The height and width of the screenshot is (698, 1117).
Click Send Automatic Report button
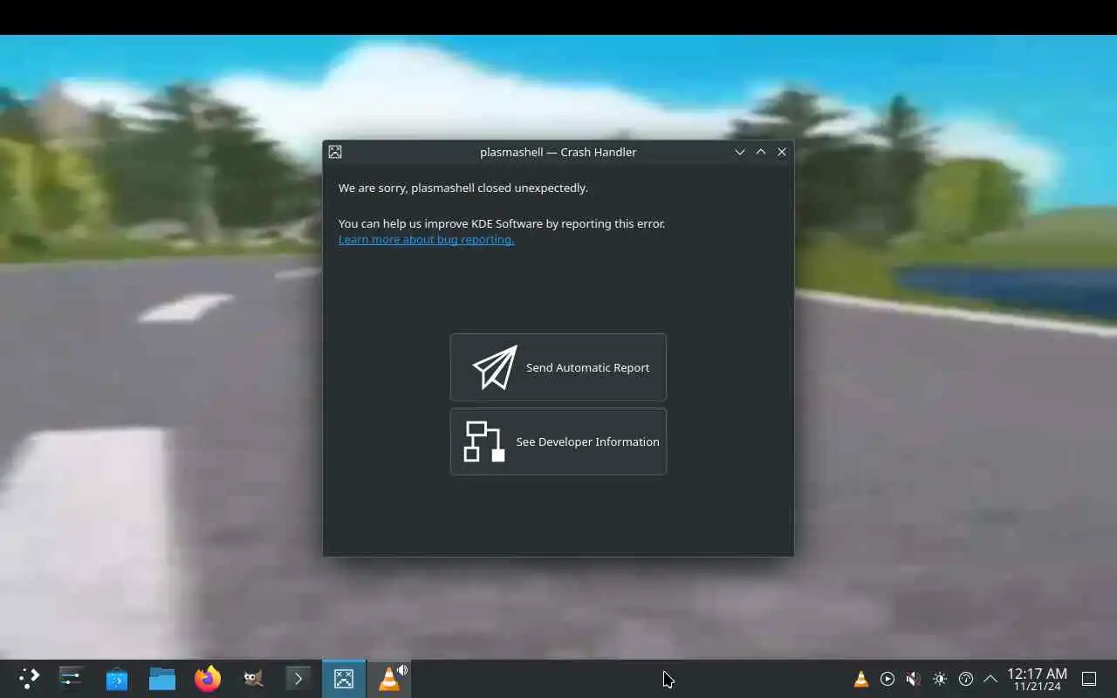pos(558,367)
